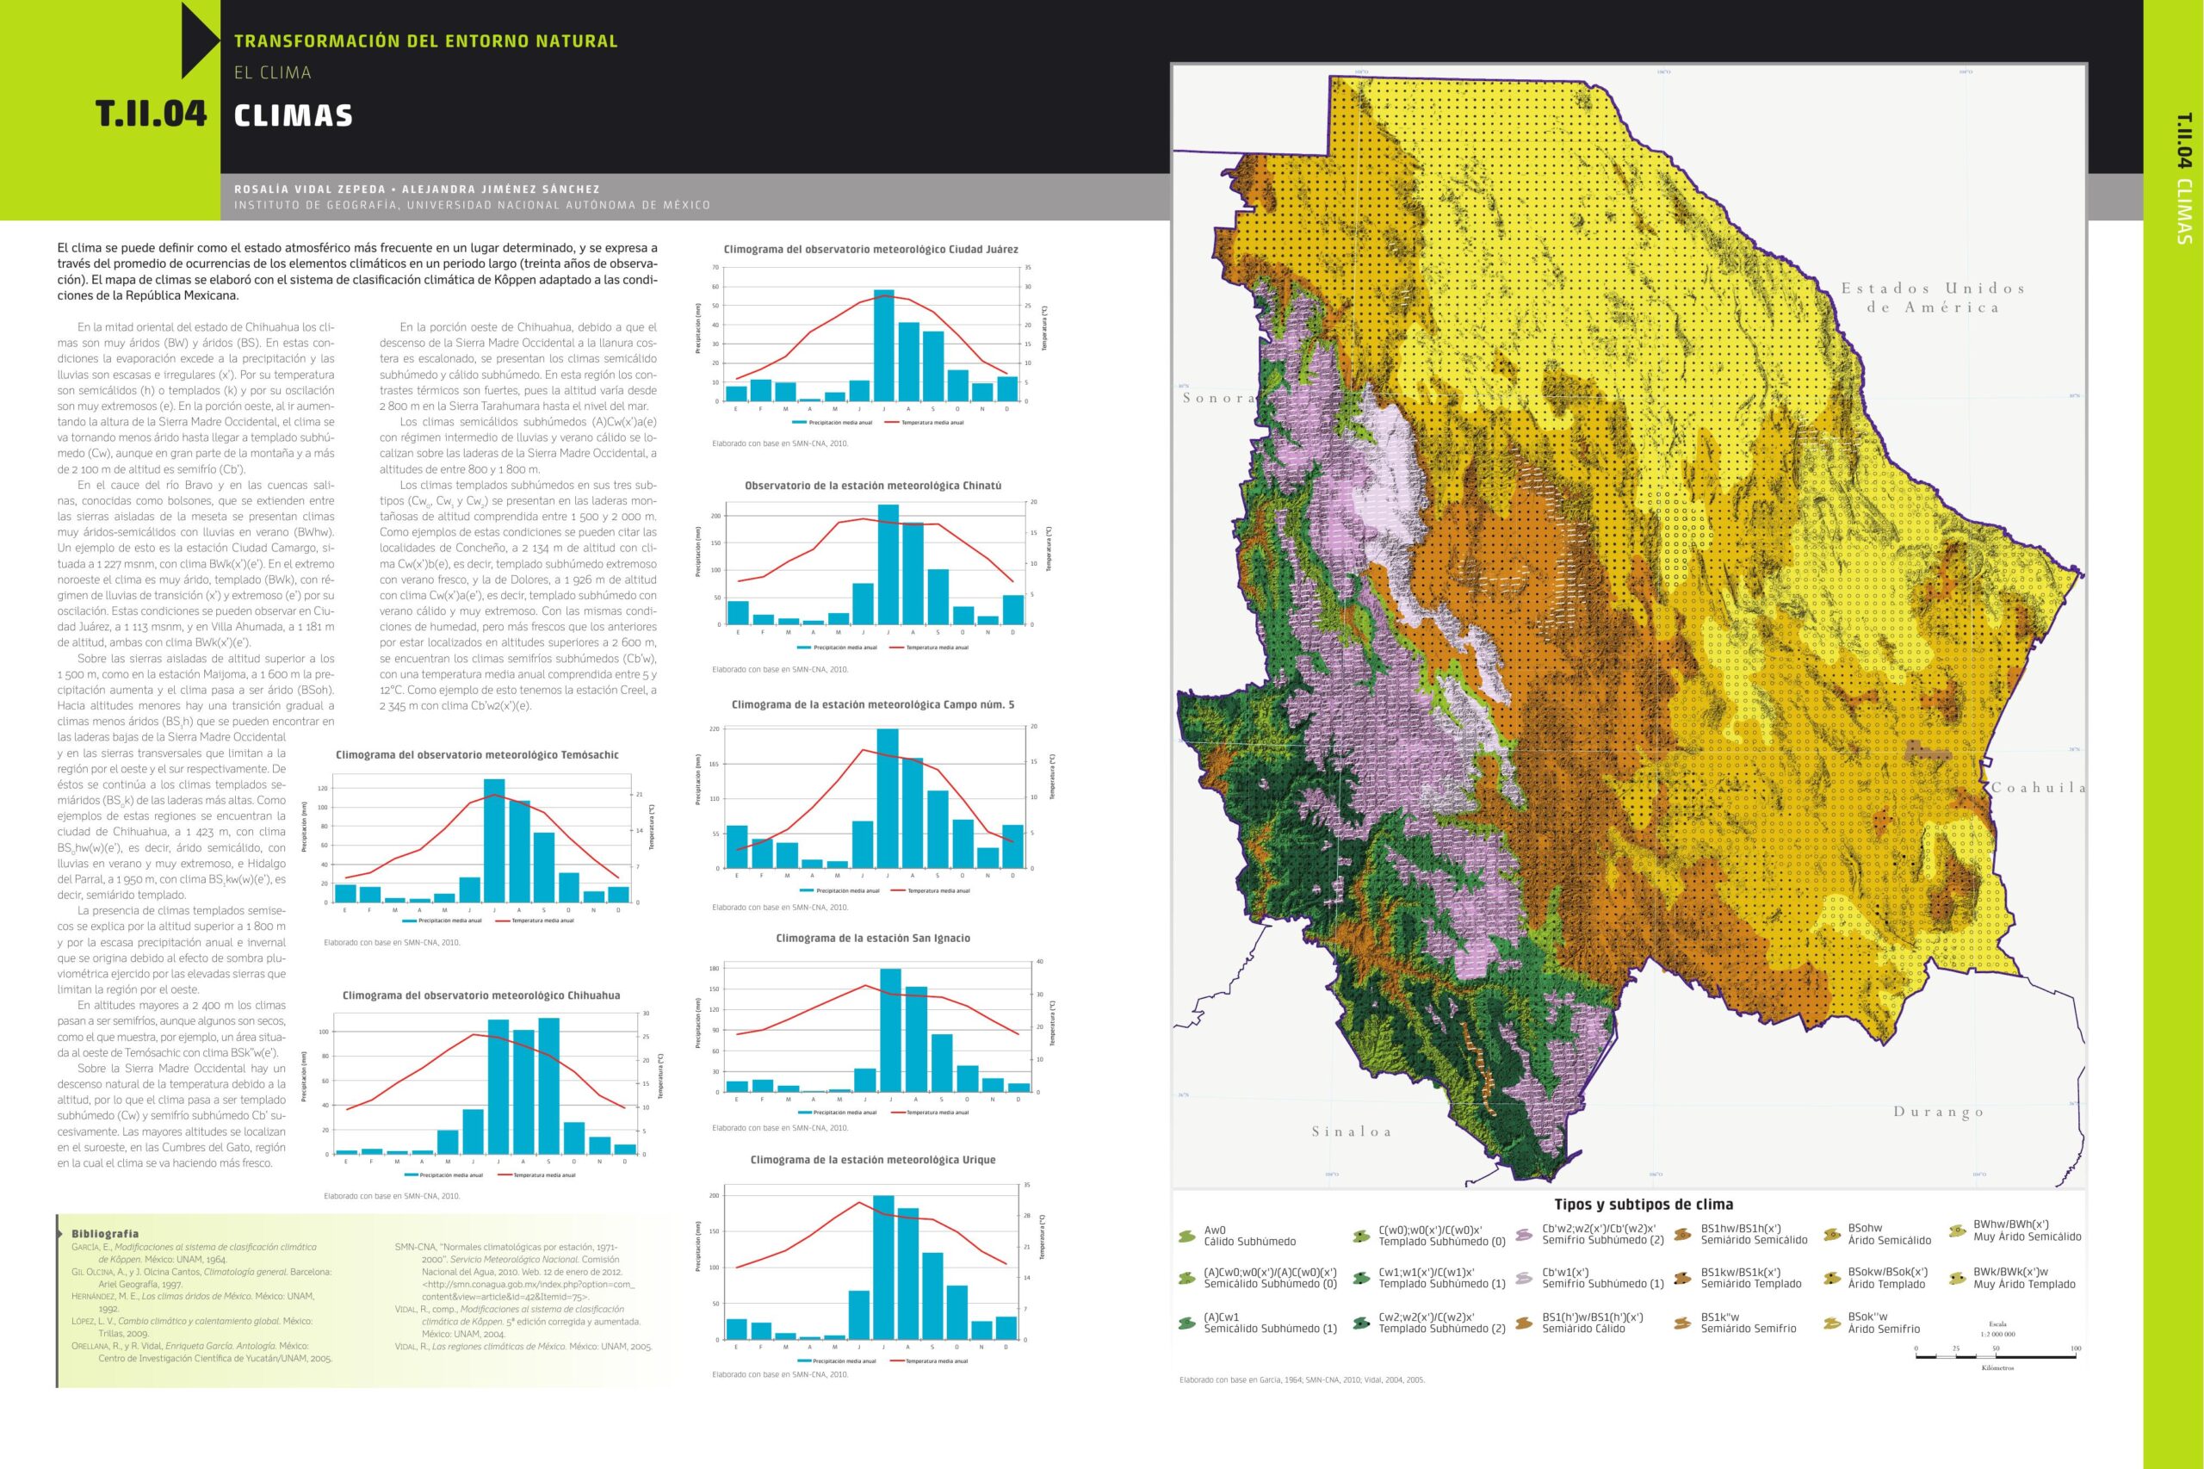Screen dimensions: 2204x1469
Task: Click the Muy Árido Semicálido legend swatch
Action: 1957,1232
